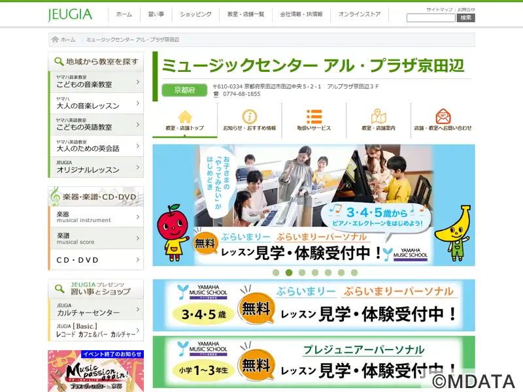Select the fourth carousel dot
Screen dimensions: 523x392
pos(315,272)
